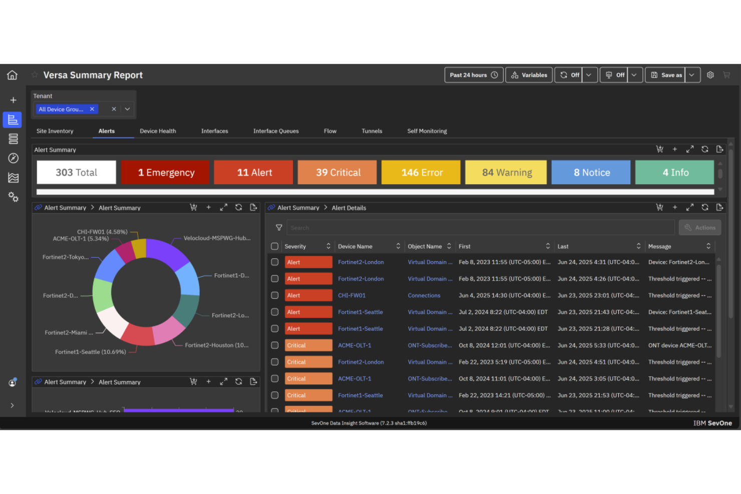Open the Connections object link
Image resolution: width=741 pixels, height=494 pixels.
click(x=424, y=295)
